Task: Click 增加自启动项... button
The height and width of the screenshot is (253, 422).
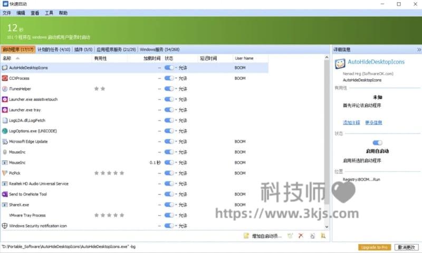Action: 263,236
